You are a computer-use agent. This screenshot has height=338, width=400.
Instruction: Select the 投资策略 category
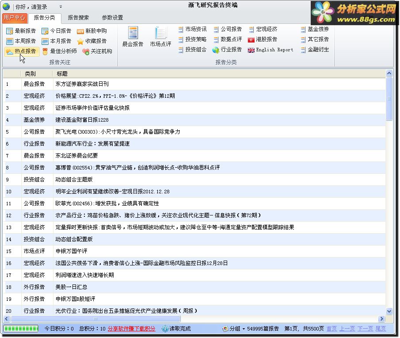(x=192, y=39)
